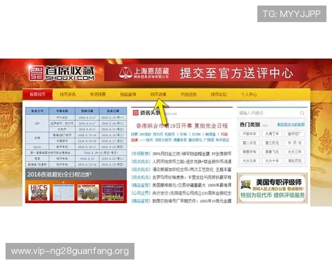This screenshot has width=332, height=265.
Task: Click the 专场名称 table header
Action: click(62, 111)
